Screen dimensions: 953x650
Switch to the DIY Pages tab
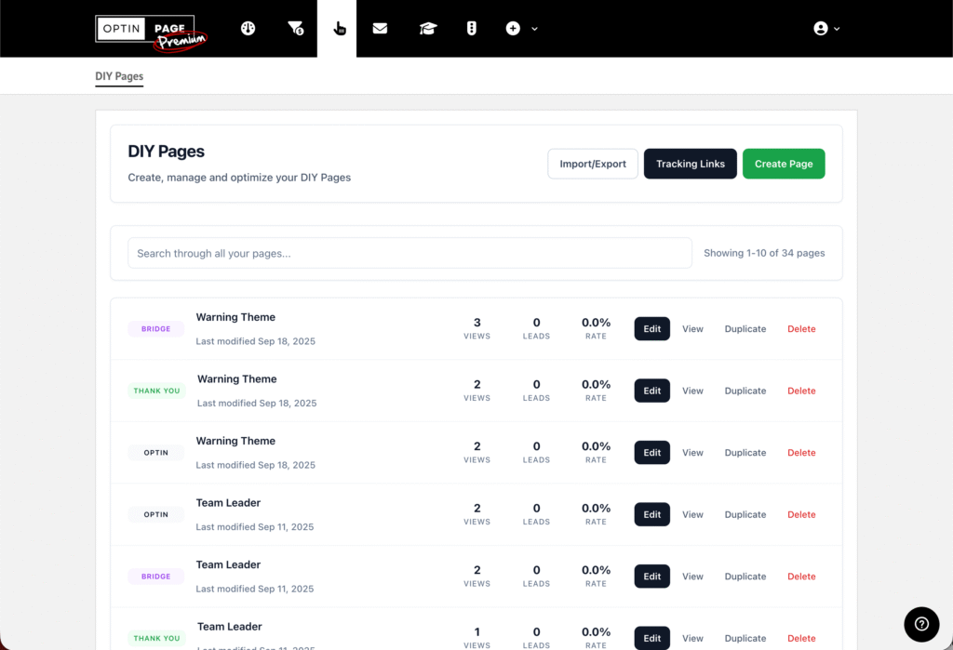click(x=119, y=76)
